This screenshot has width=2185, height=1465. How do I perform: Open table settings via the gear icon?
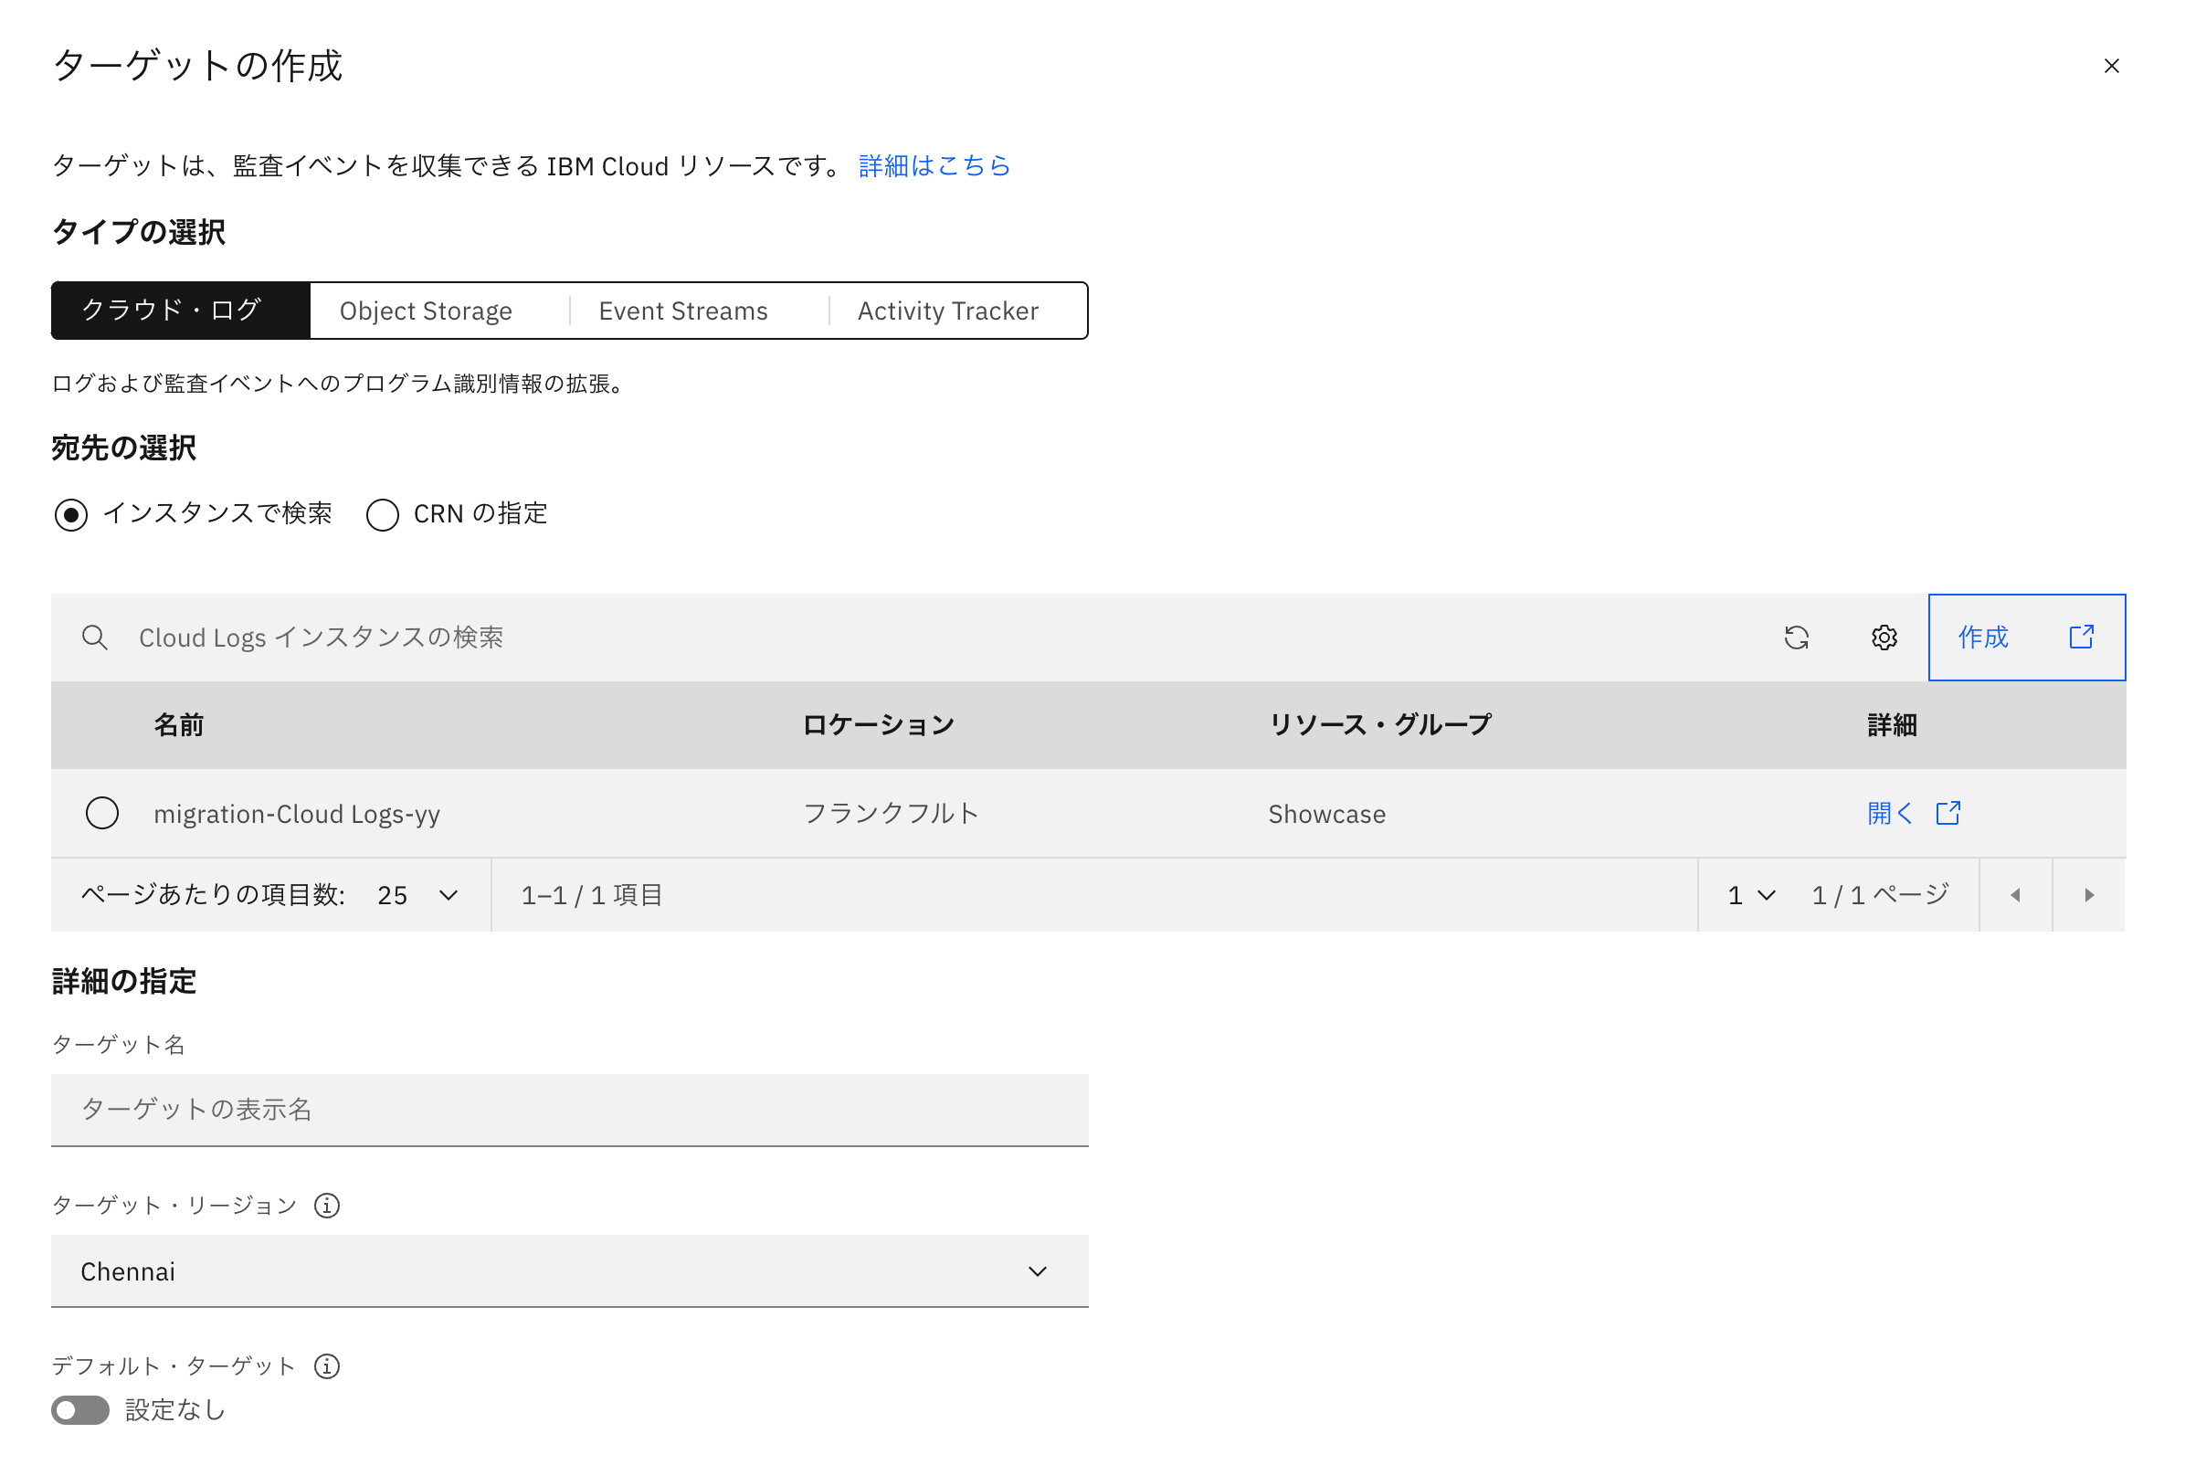pos(1884,638)
